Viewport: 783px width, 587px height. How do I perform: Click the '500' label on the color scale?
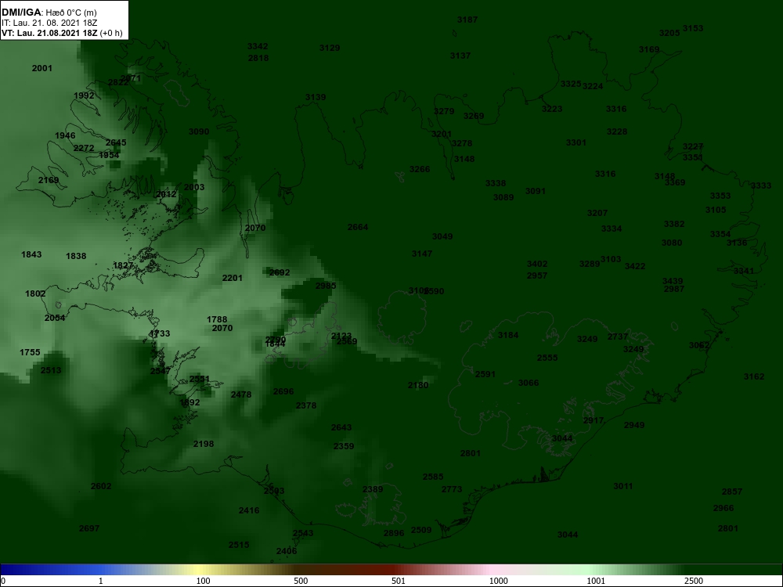point(301,581)
